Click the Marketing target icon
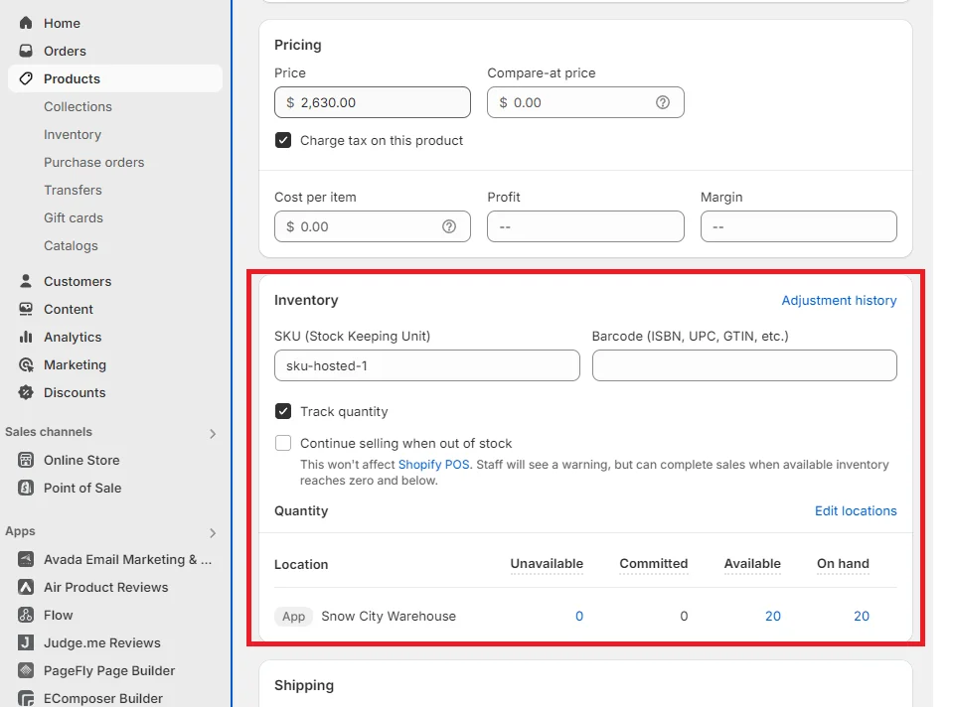This screenshot has width=953, height=707. [x=26, y=365]
